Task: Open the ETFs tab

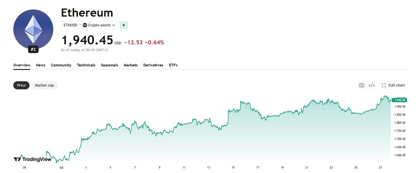Action: [x=173, y=65]
